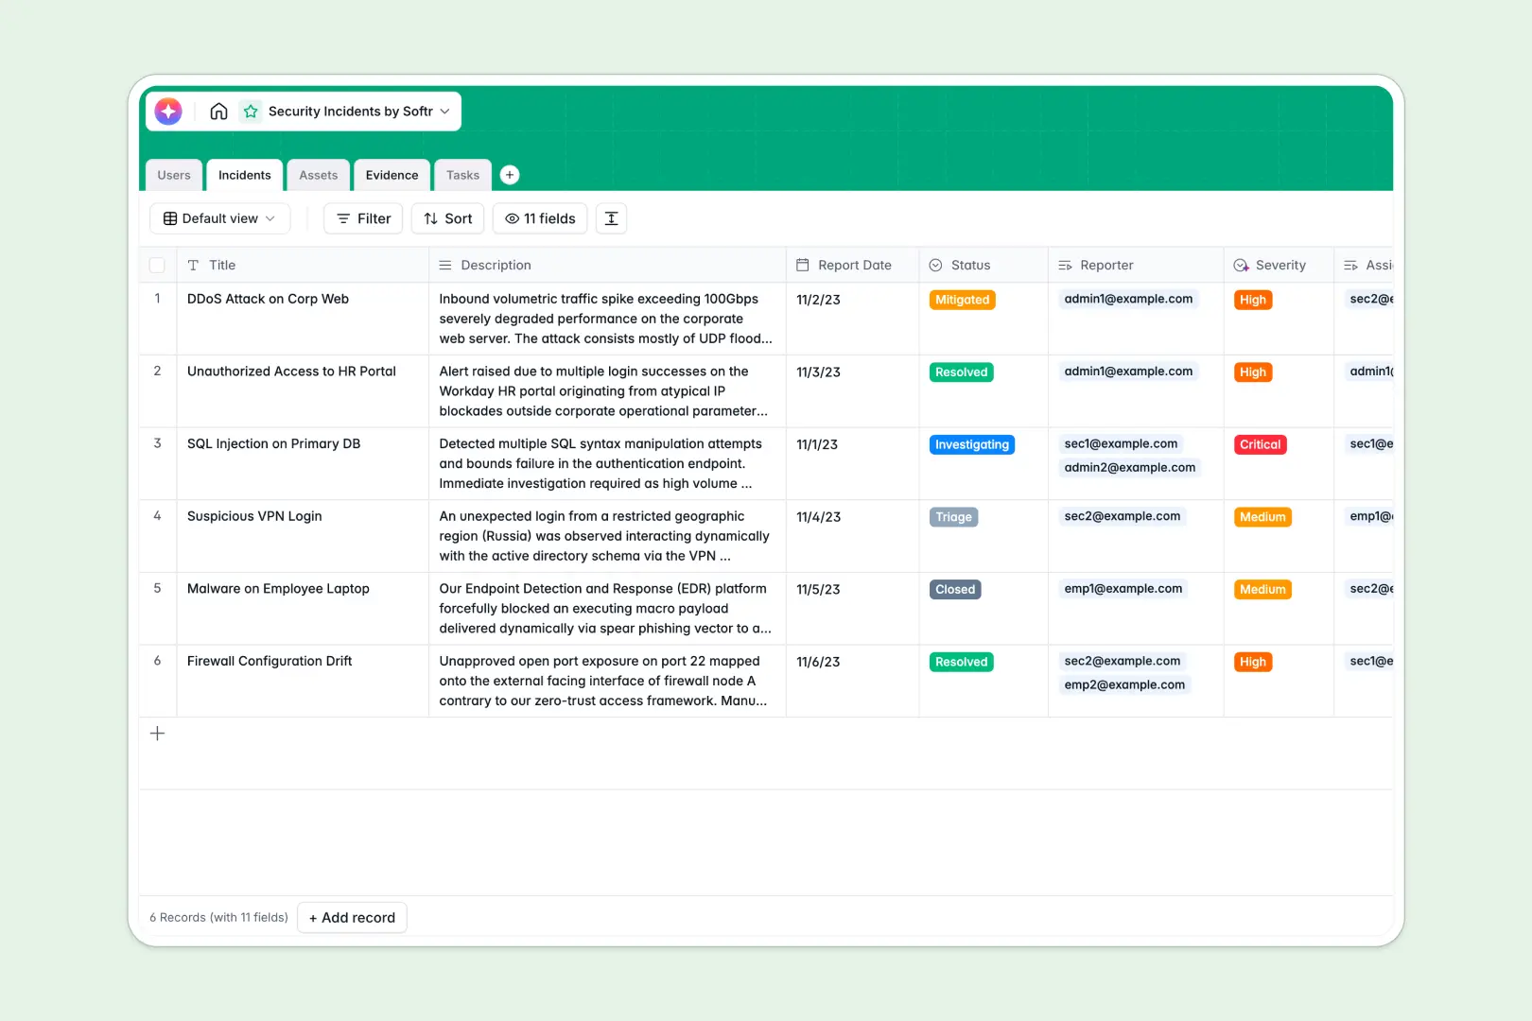1532x1021 pixels.
Task: Click the Sort button
Action: 448,218
